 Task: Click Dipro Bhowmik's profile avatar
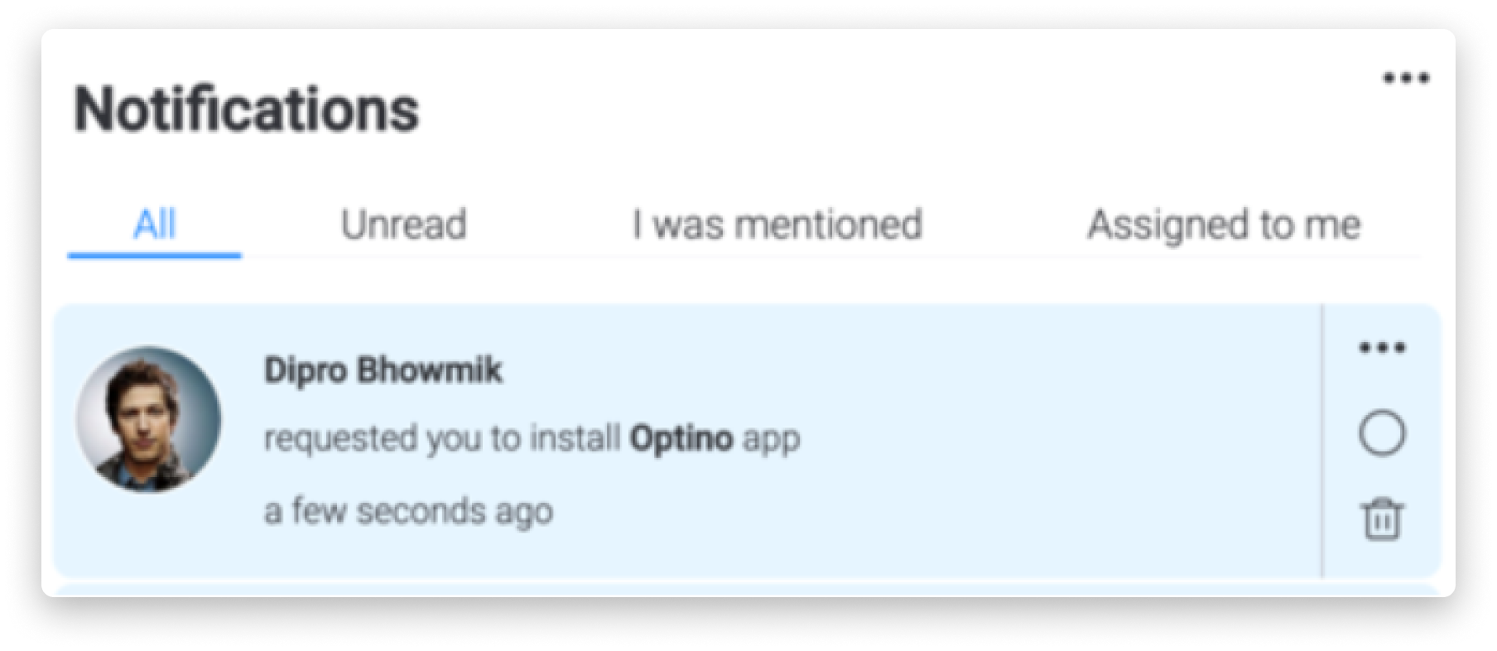click(148, 419)
